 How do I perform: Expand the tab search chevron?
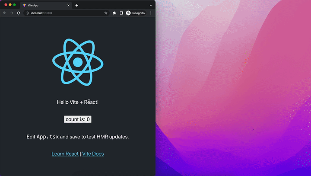point(151,5)
